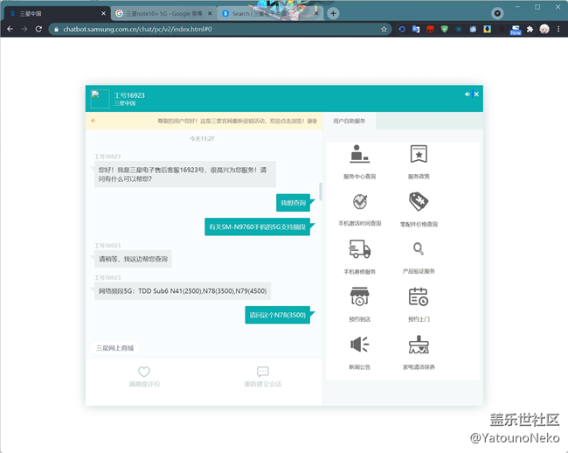Open the tab search dropdown circle
The width and height of the screenshot is (568, 453).
point(497,13)
